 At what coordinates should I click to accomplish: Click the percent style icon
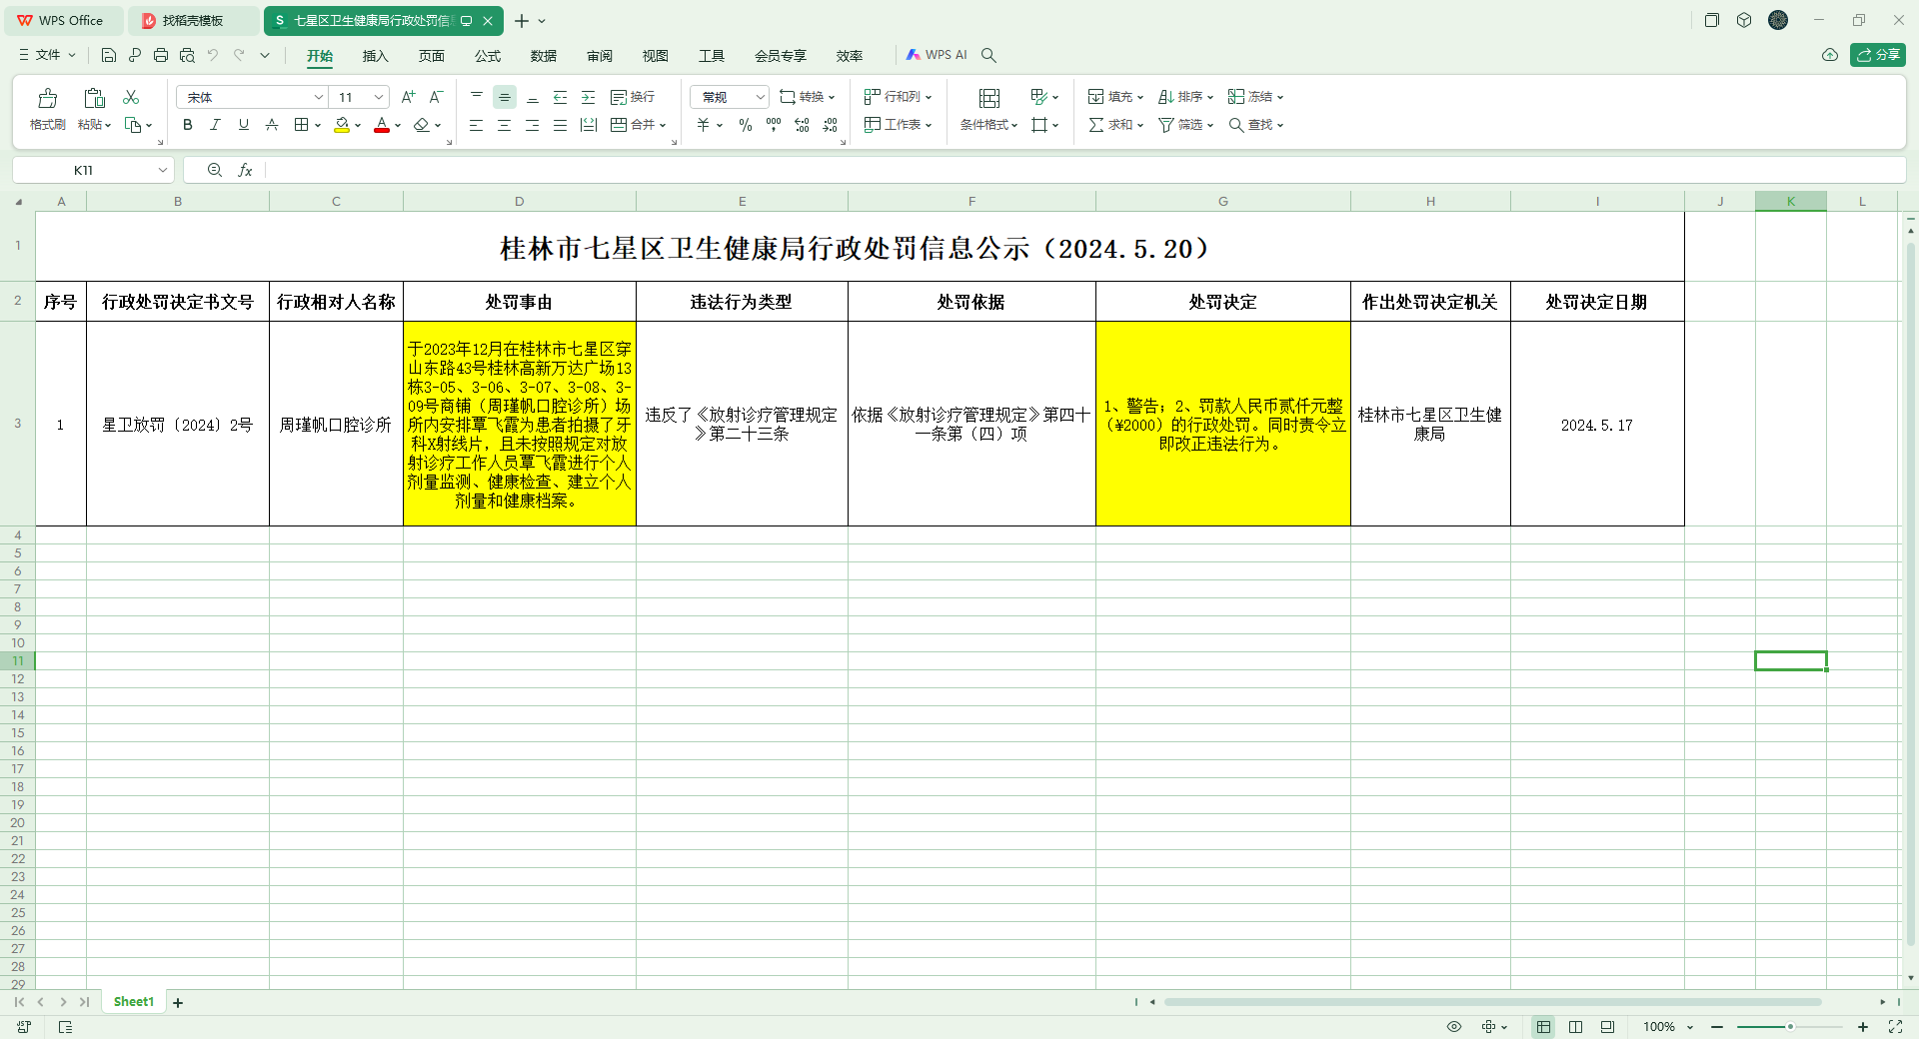point(745,125)
